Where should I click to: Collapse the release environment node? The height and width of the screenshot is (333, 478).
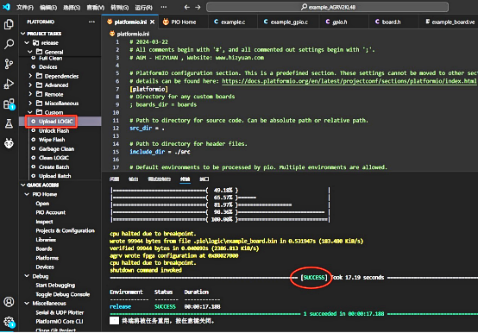pyautogui.click(x=27, y=42)
